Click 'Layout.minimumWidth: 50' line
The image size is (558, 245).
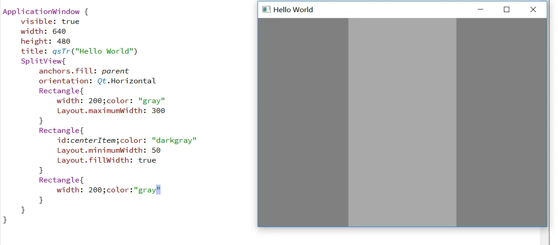tap(109, 150)
